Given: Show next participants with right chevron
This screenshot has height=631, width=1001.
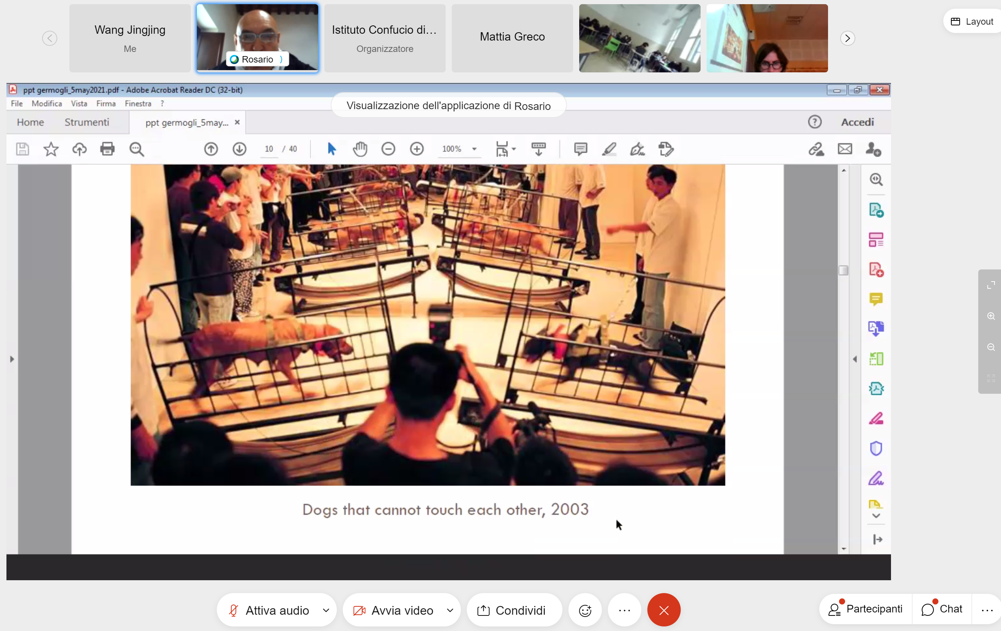Looking at the screenshot, I should pos(847,38).
